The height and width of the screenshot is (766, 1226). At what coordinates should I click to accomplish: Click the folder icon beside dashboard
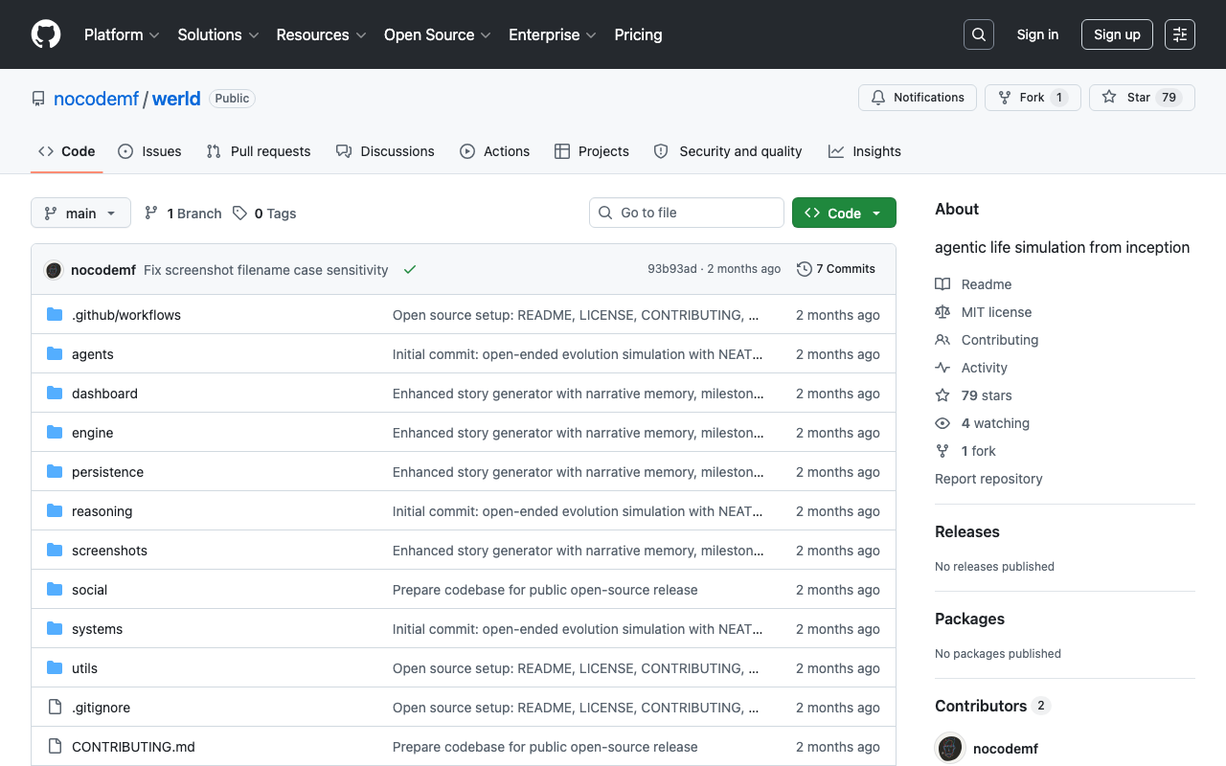point(55,394)
